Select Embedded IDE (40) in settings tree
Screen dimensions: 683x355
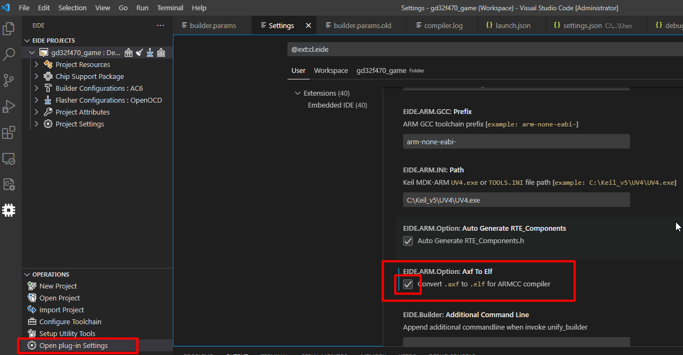pyautogui.click(x=337, y=105)
